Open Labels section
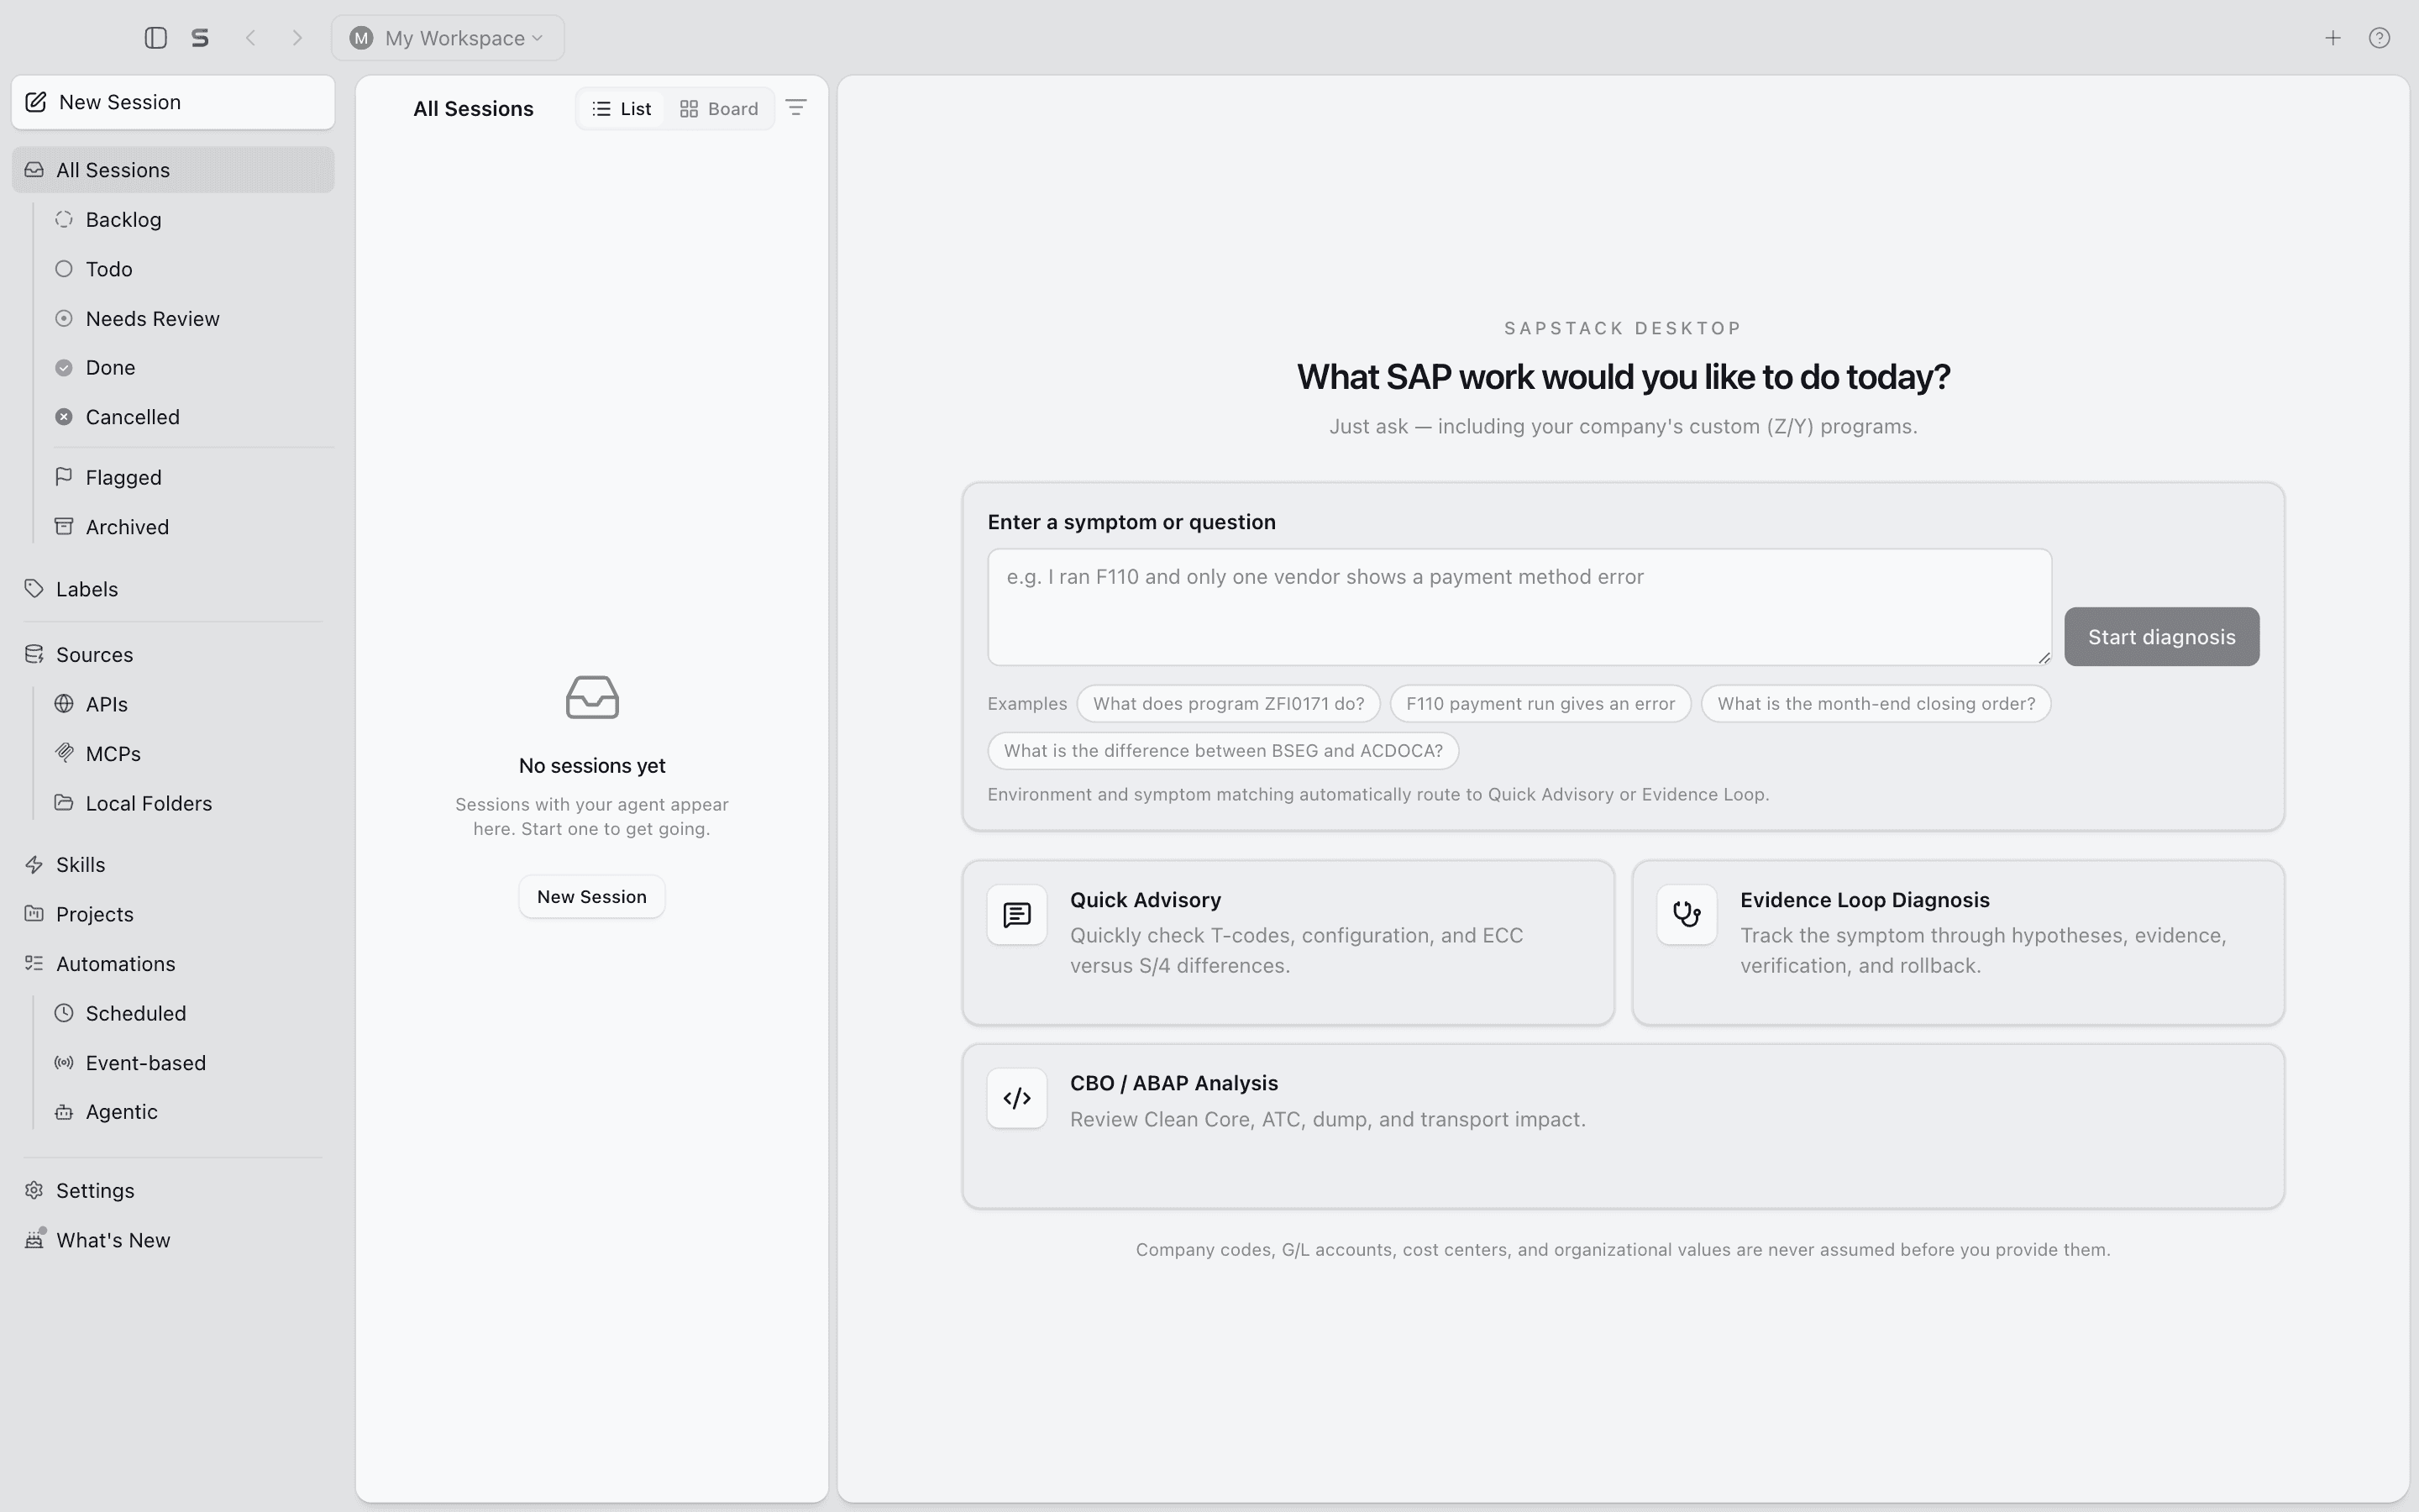The image size is (2419, 1512). click(173, 589)
